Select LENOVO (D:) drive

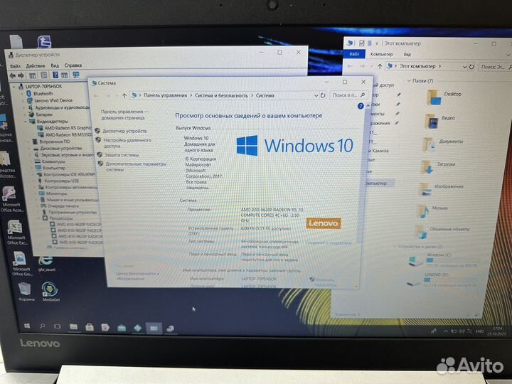(441, 280)
